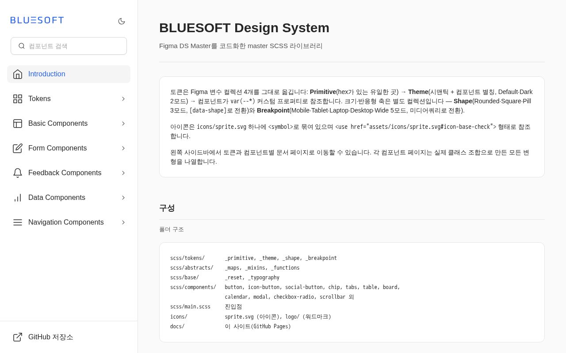Click the scss/base/ row

click(225, 278)
